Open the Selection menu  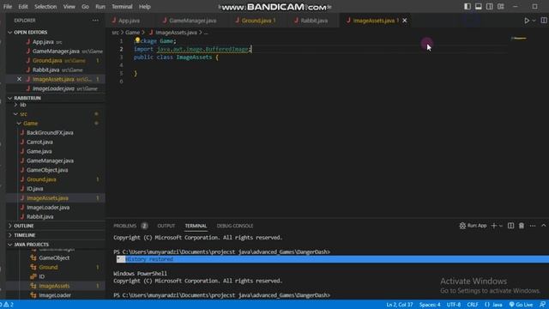45,6
